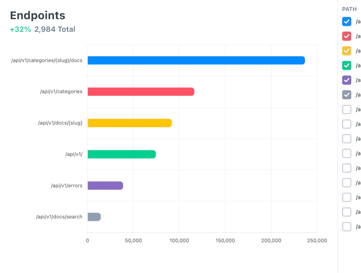The image size is (361, 273).
Task: Click the PATH column header
Action: [x=349, y=9]
